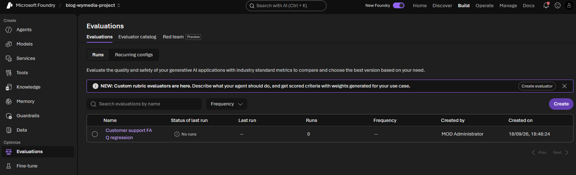Image resolution: width=576 pixels, height=175 pixels.
Task: Open the Discover top navigation item
Action: coord(442,5)
